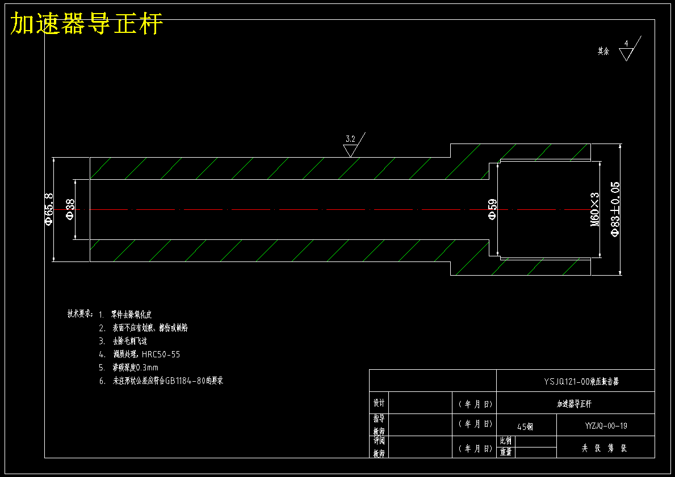The image size is (675, 477).
Task: Click the 比例 scale label
Action: click(x=506, y=441)
